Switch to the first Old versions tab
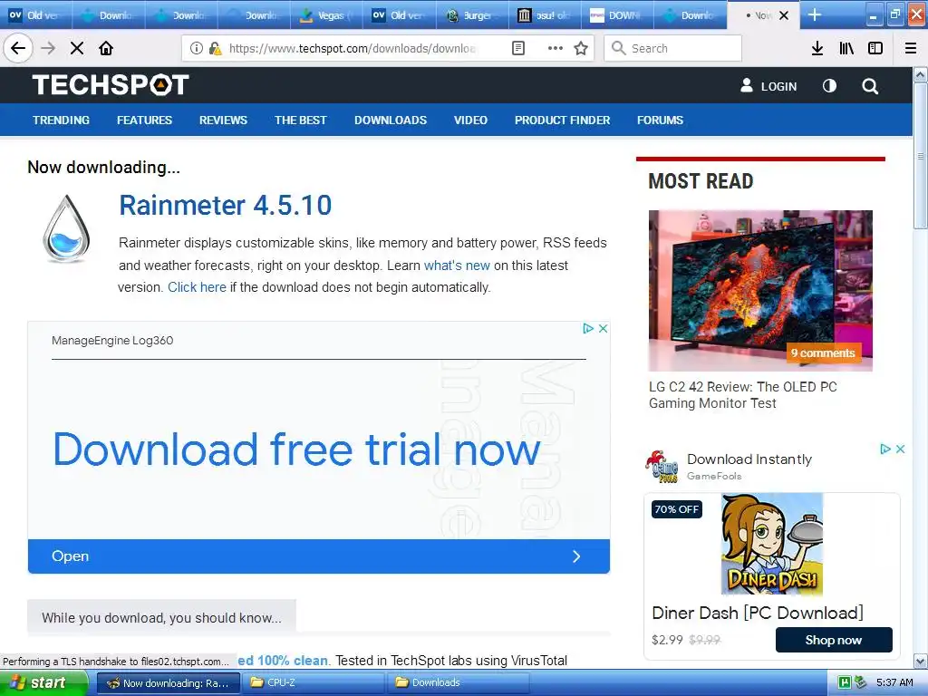 (x=36, y=15)
